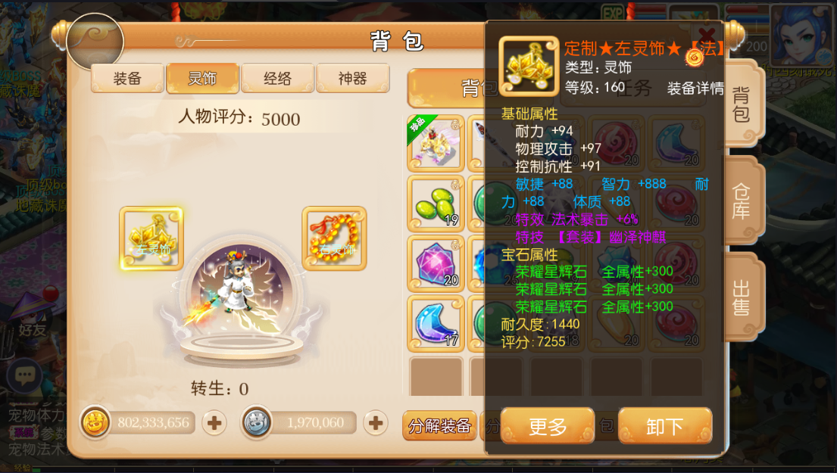This screenshot has width=837, height=473.
Task: Select the 灵饰 tab
Action: pyautogui.click(x=202, y=79)
